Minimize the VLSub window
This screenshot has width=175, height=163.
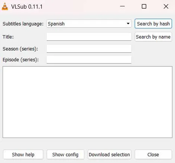[x=122, y=6]
